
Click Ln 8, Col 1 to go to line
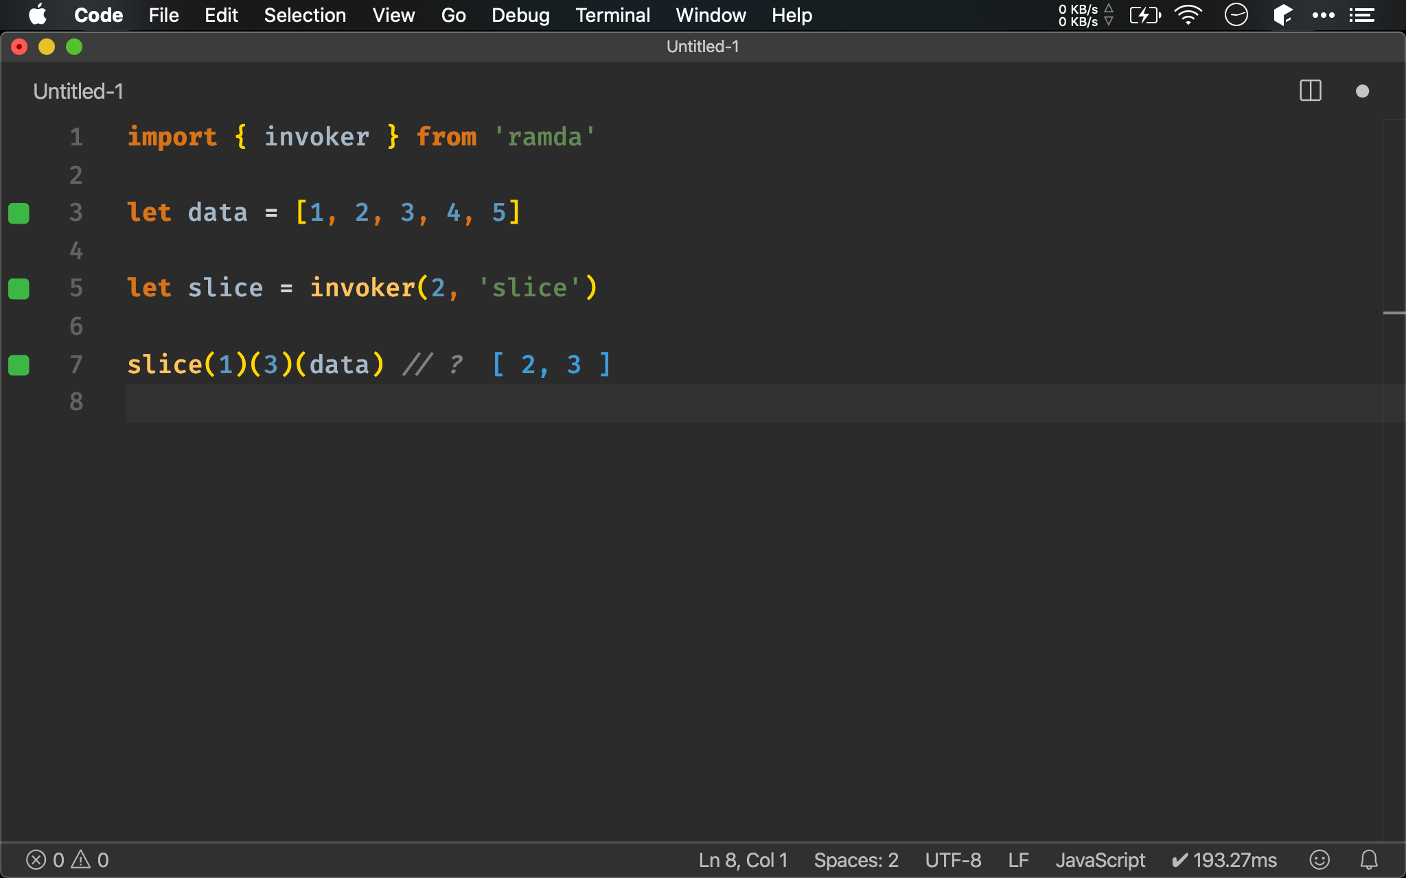[743, 860]
